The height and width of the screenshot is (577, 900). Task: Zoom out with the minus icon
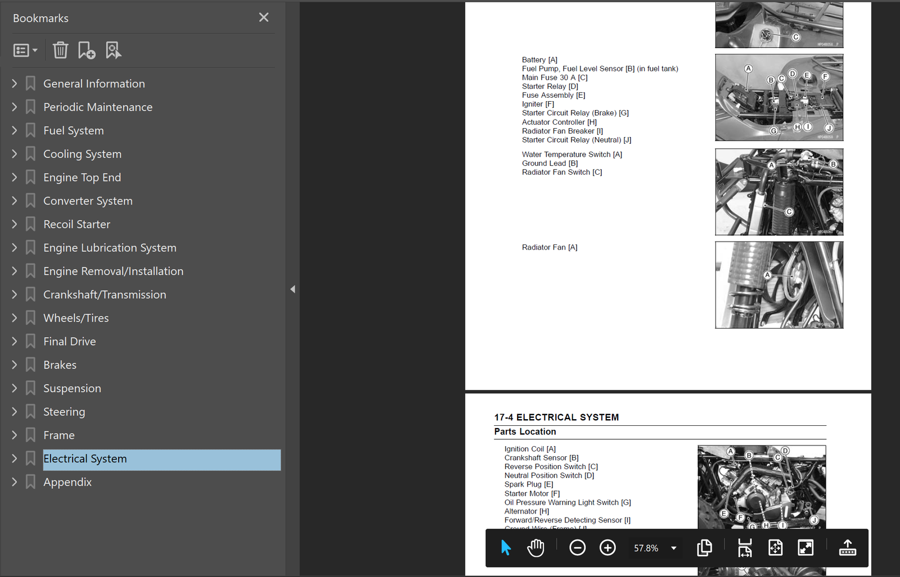click(577, 548)
